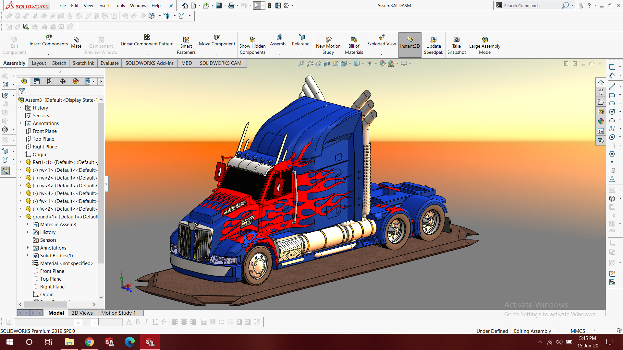Open Section View in view toolbar
This screenshot has width=623, height=350.
pyautogui.click(x=327, y=64)
